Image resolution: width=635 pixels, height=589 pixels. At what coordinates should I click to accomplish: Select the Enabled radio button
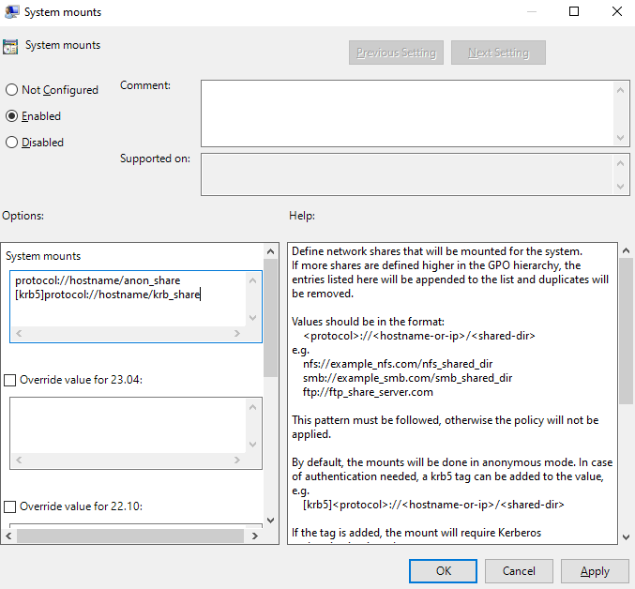12,115
